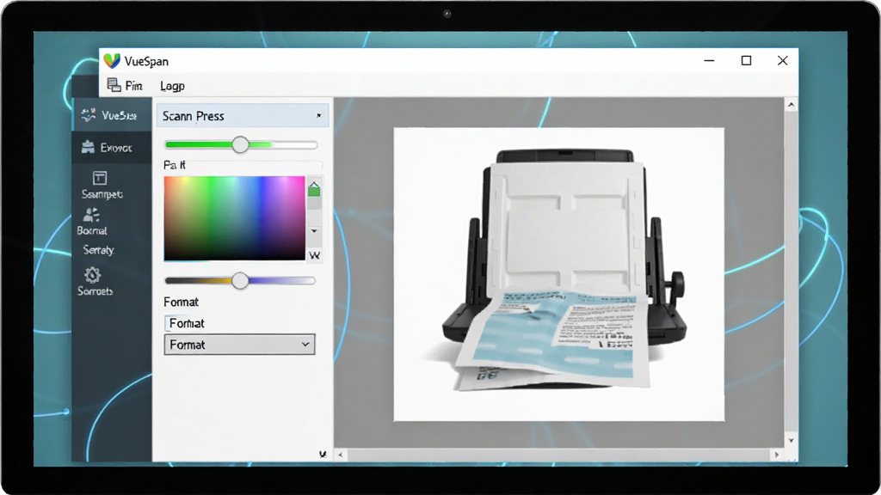
Task: Expand the Scann Press dropdown
Action: pyautogui.click(x=243, y=116)
